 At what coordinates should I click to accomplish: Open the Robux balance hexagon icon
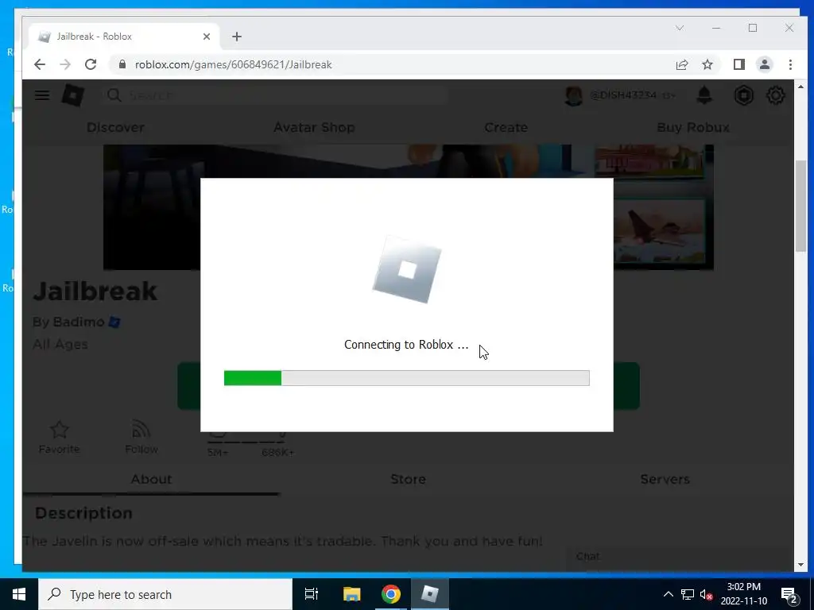coord(744,95)
